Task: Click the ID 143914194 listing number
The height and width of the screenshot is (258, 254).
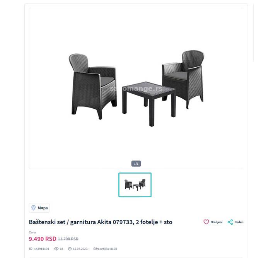Action: (x=39, y=249)
